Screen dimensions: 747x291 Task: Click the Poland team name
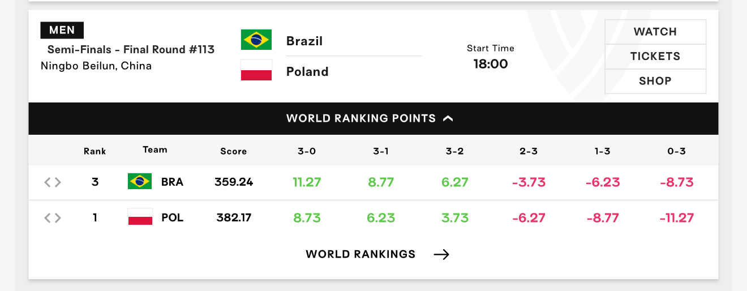click(x=307, y=71)
